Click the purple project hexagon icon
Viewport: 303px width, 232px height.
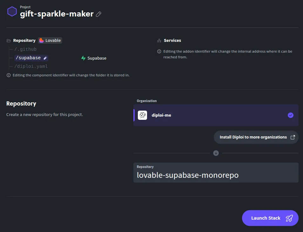12,11
